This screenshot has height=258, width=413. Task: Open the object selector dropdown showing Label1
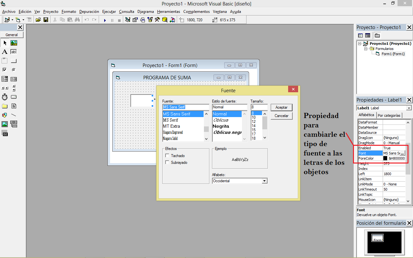point(409,108)
